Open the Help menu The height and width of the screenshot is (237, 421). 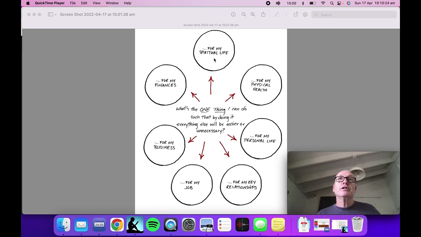(x=128, y=3)
